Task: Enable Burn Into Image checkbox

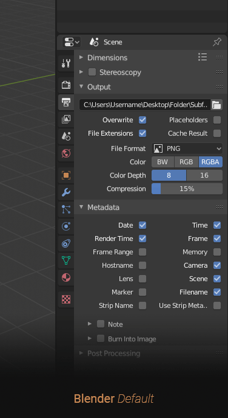Action: (101, 338)
